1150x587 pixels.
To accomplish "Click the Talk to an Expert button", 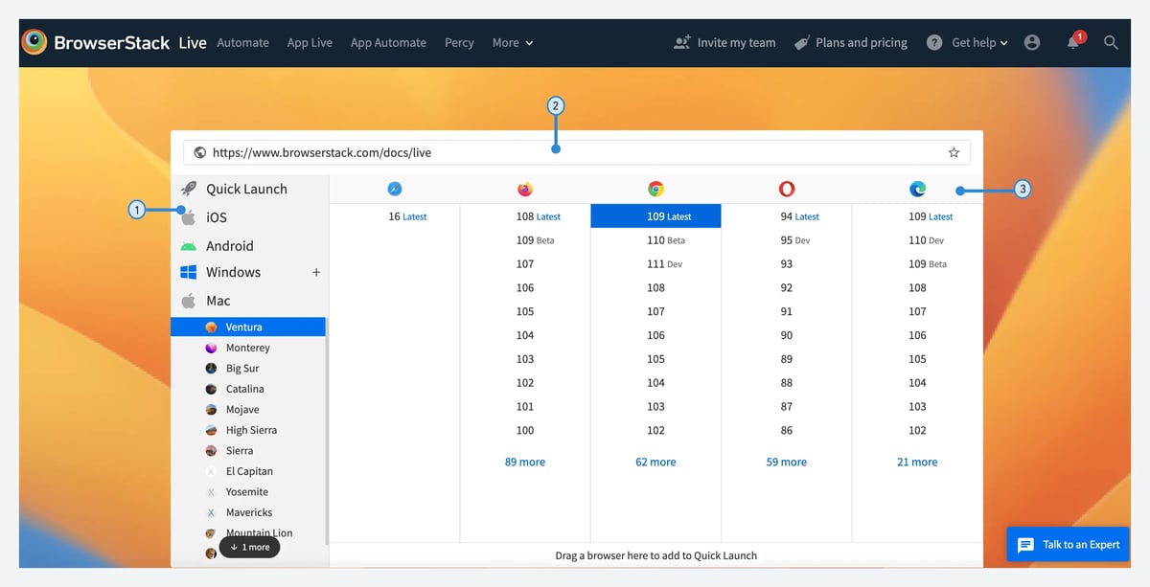I will pyautogui.click(x=1068, y=544).
